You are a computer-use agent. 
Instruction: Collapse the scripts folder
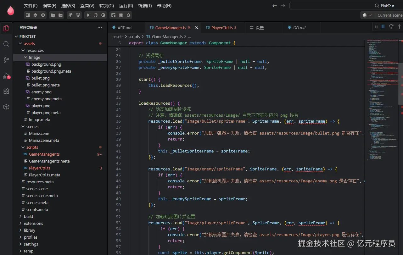click(23, 147)
